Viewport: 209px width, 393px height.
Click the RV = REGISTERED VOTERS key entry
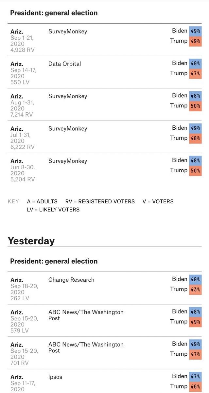[100, 202]
